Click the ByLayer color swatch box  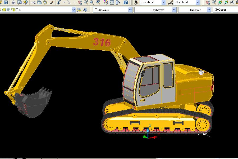(x=96, y=10)
